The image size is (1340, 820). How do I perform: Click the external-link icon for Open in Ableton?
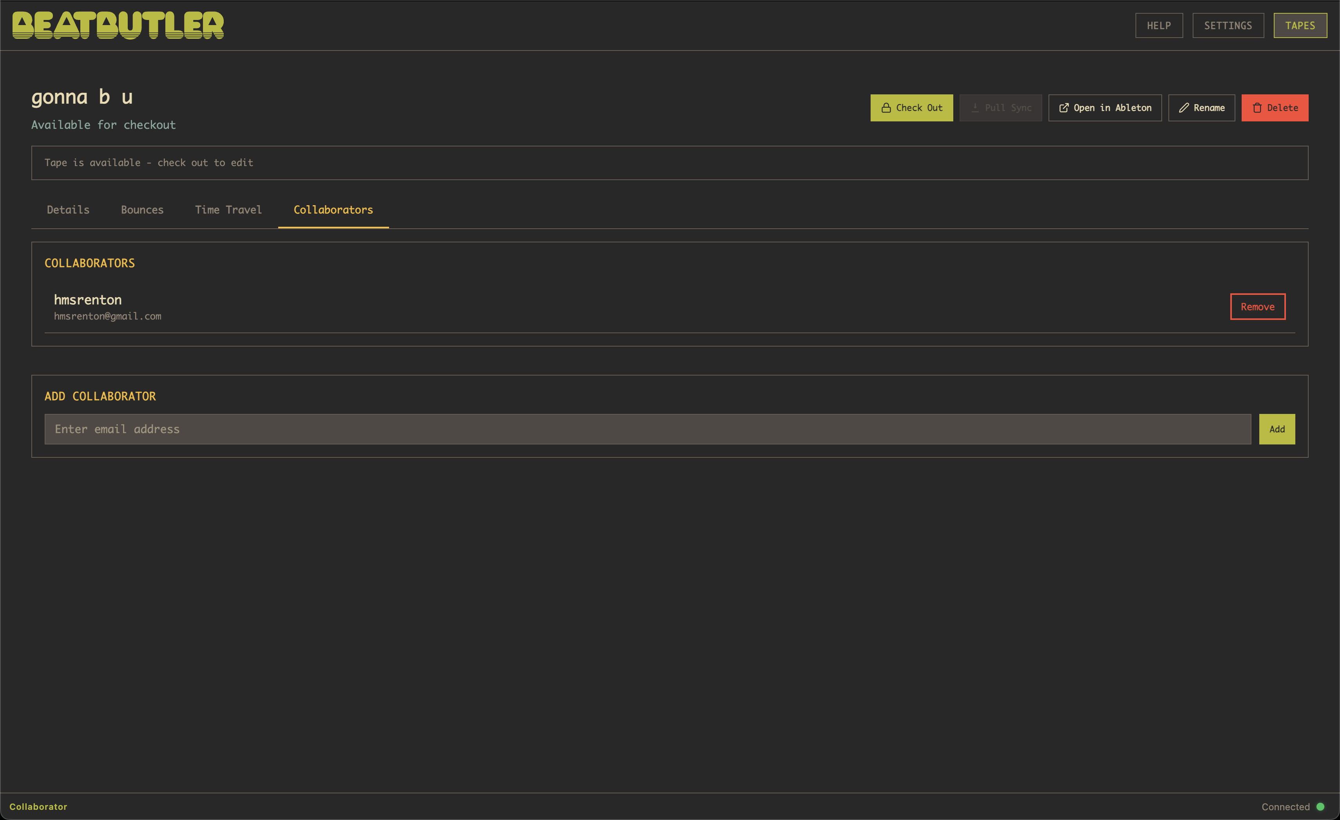(x=1063, y=108)
